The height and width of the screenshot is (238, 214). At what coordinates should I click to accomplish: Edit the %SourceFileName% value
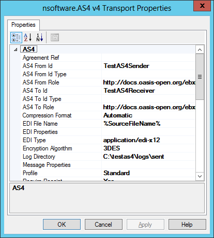(132, 124)
